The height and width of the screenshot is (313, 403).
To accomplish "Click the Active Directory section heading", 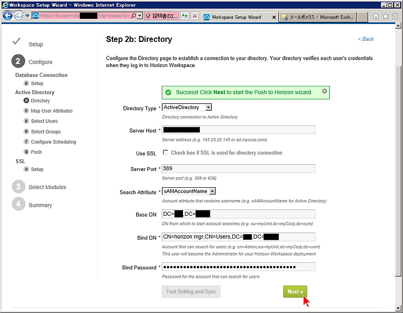I will tap(35, 92).
